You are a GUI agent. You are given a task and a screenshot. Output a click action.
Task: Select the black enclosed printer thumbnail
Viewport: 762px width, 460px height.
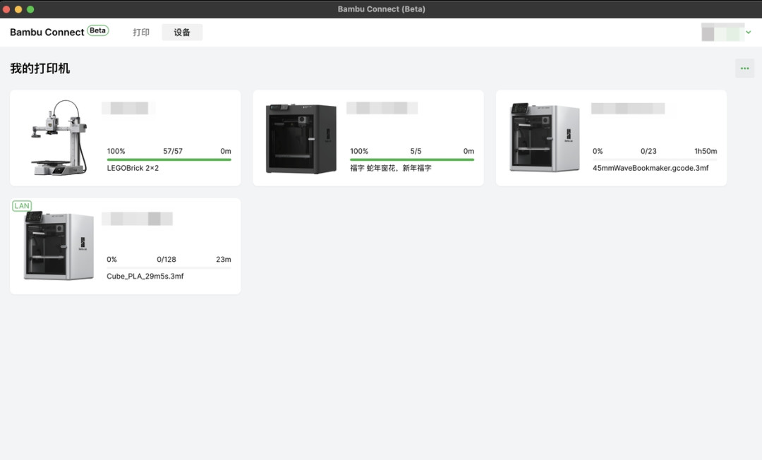point(301,138)
